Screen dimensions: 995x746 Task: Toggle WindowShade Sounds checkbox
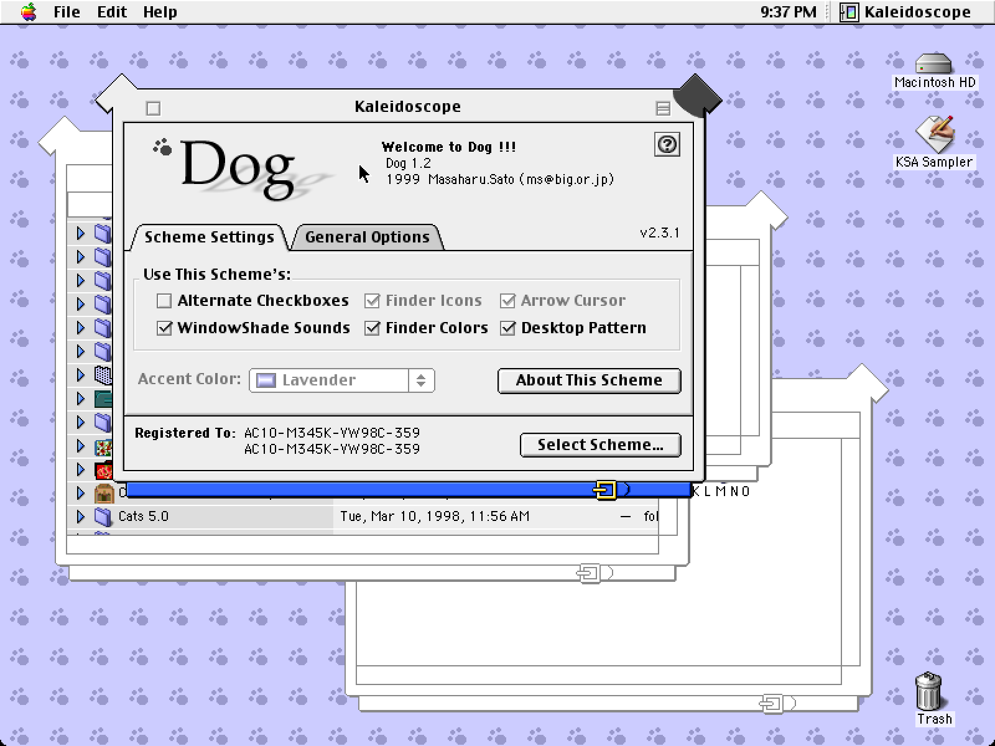click(164, 328)
